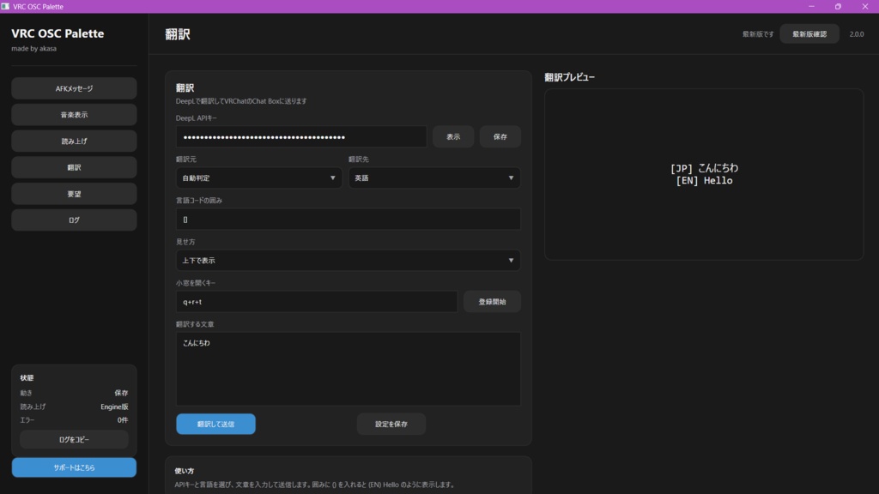Click the version text 2.0.0

[x=856, y=34]
